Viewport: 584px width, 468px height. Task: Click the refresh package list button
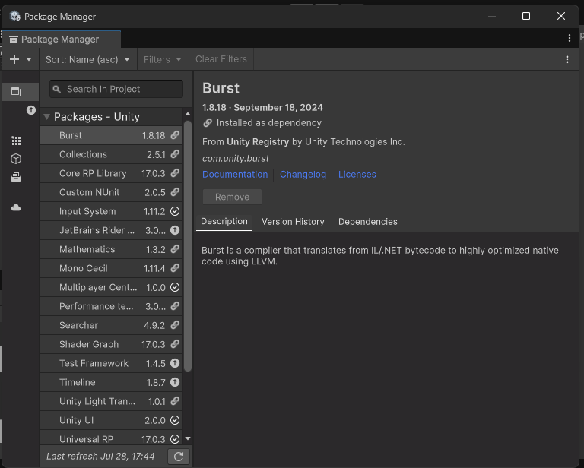coord(179,457)
